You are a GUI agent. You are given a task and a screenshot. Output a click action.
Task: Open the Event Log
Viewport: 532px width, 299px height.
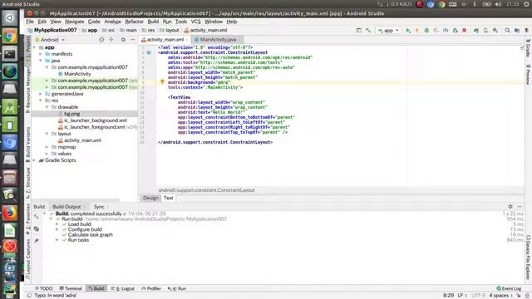click(509, 288)
